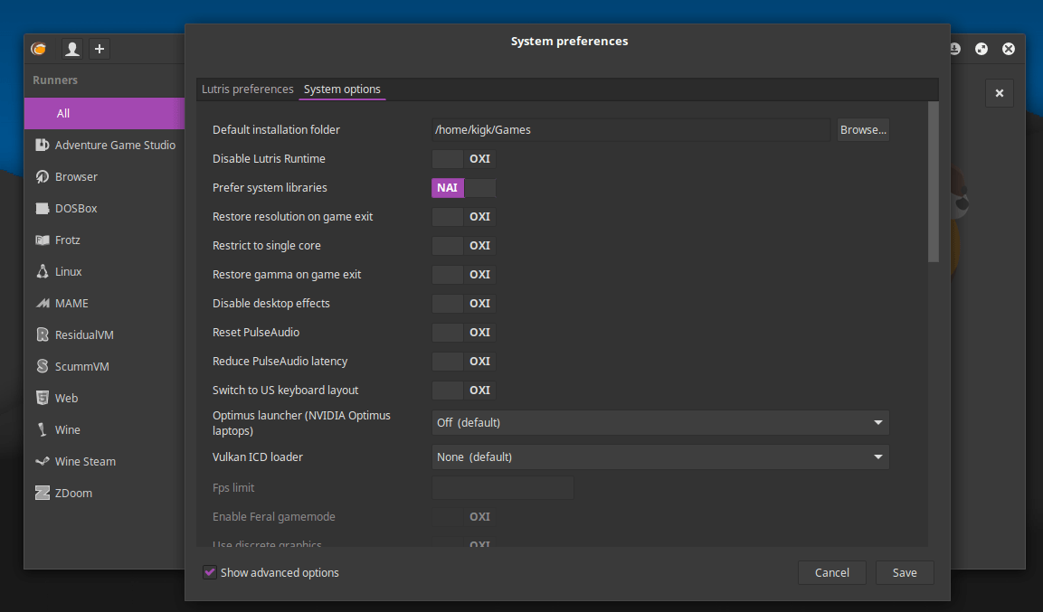Click the "Vulkan ICD loader" label
Screen dimensions: 1043x612
coord(258,457)
